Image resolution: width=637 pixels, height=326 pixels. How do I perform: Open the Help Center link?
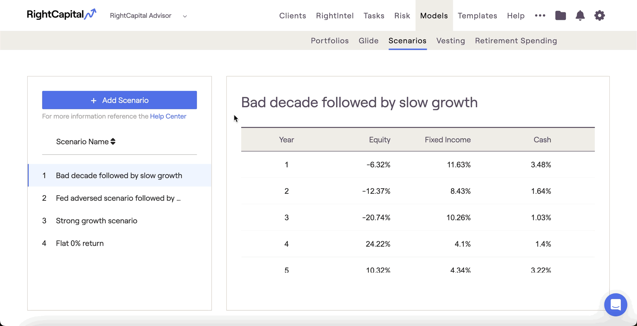[x=168, y=116]
